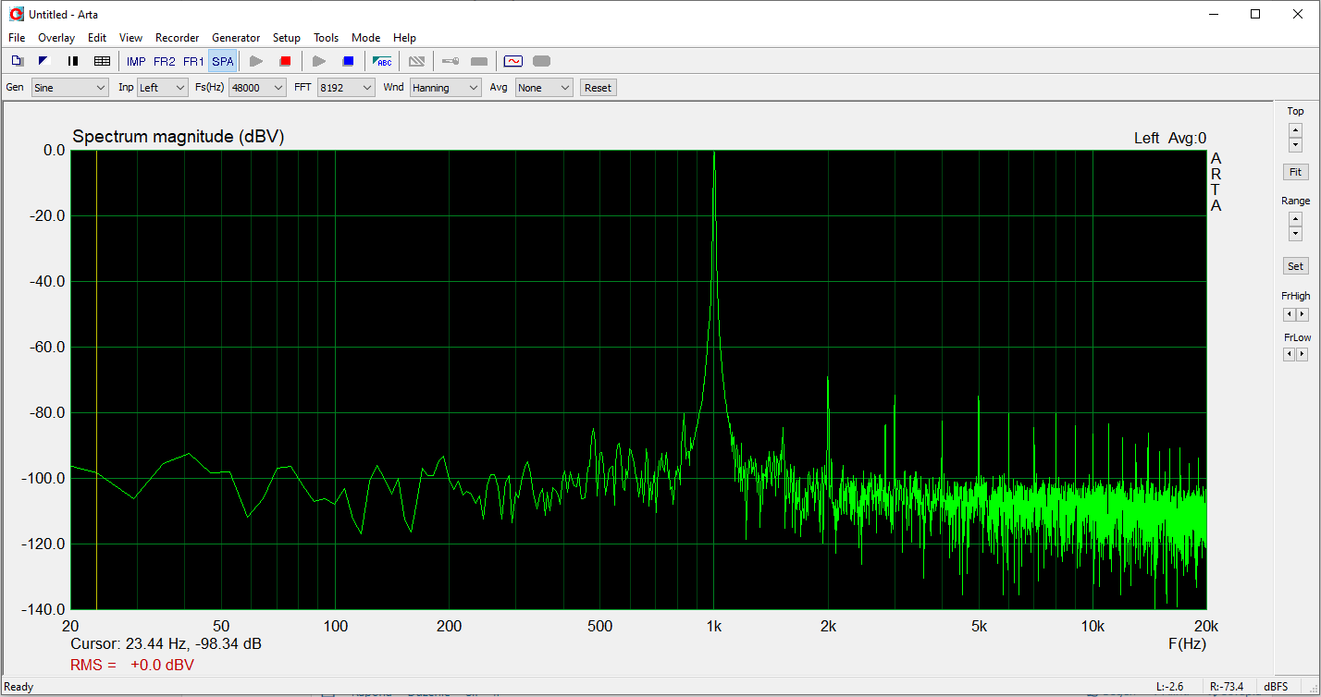Click the blue-white contrast toolbar icon

coord(43,61)
